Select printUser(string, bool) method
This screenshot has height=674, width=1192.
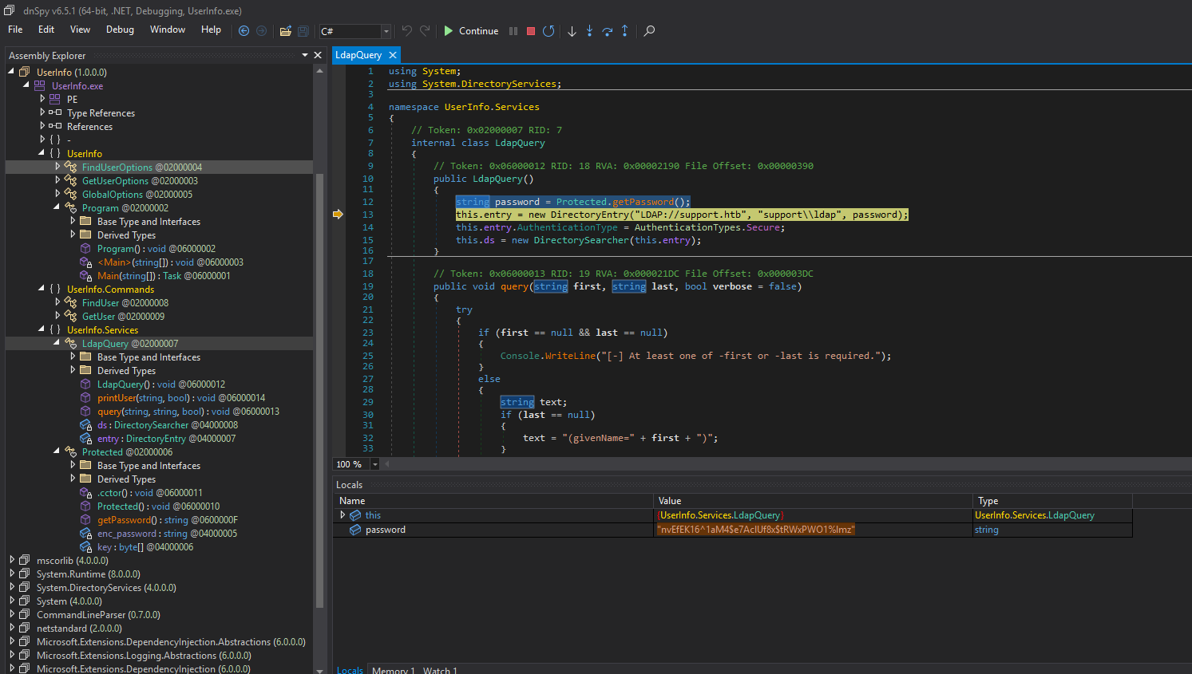pos(181,398)
